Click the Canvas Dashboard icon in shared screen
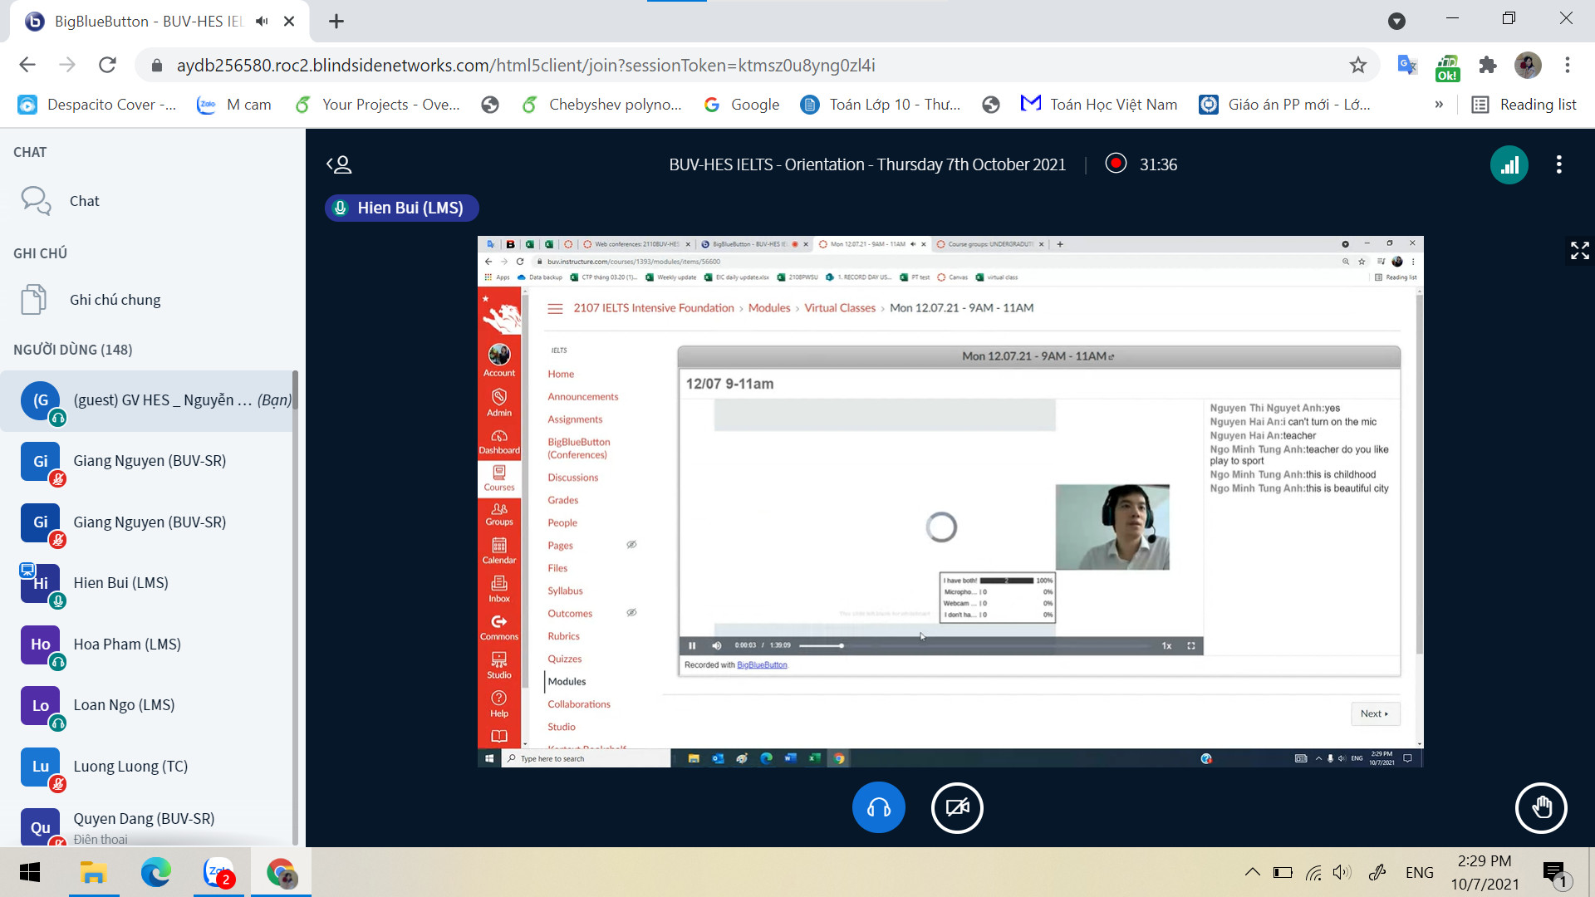1595x897 pixels. pyautogui.click(x=499, y=442)
